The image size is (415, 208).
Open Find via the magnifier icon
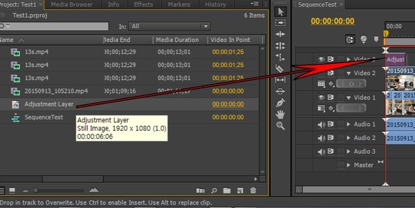(x=214, y=190)
